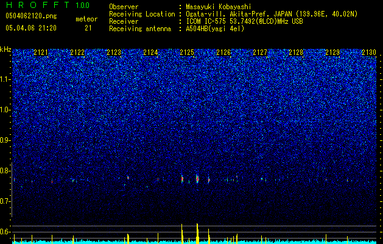Click the 2125 time marker
383x244 pixels.
(187, 52)
